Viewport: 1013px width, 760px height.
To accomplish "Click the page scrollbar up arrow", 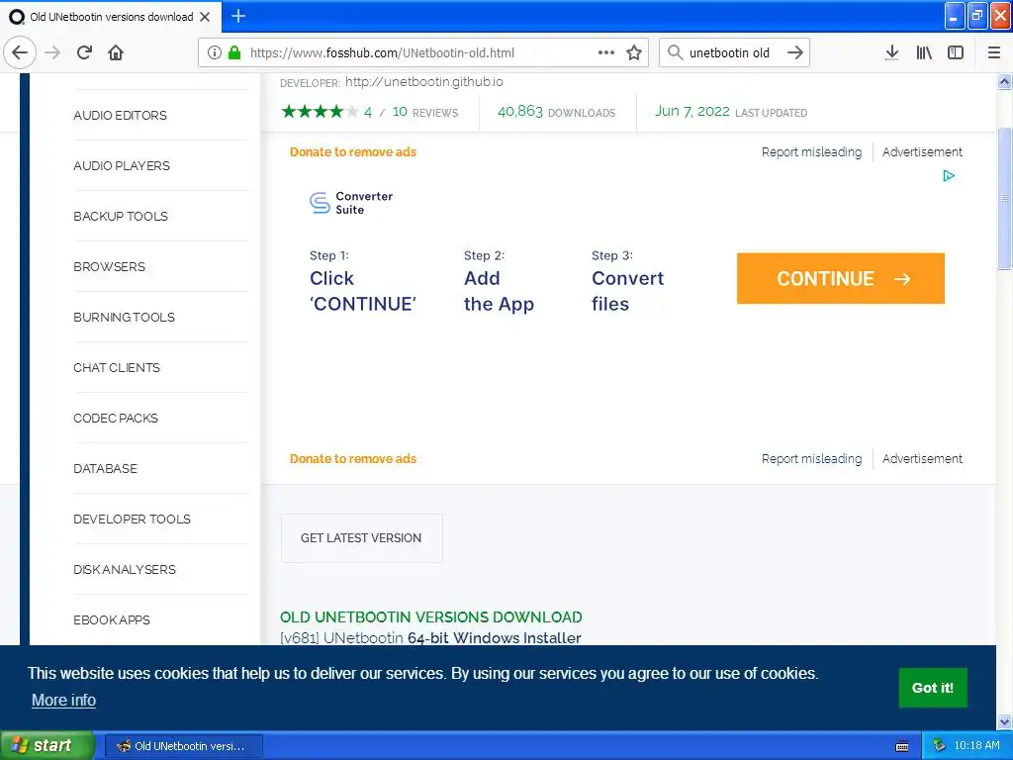I will click(x=1004, y=81).
